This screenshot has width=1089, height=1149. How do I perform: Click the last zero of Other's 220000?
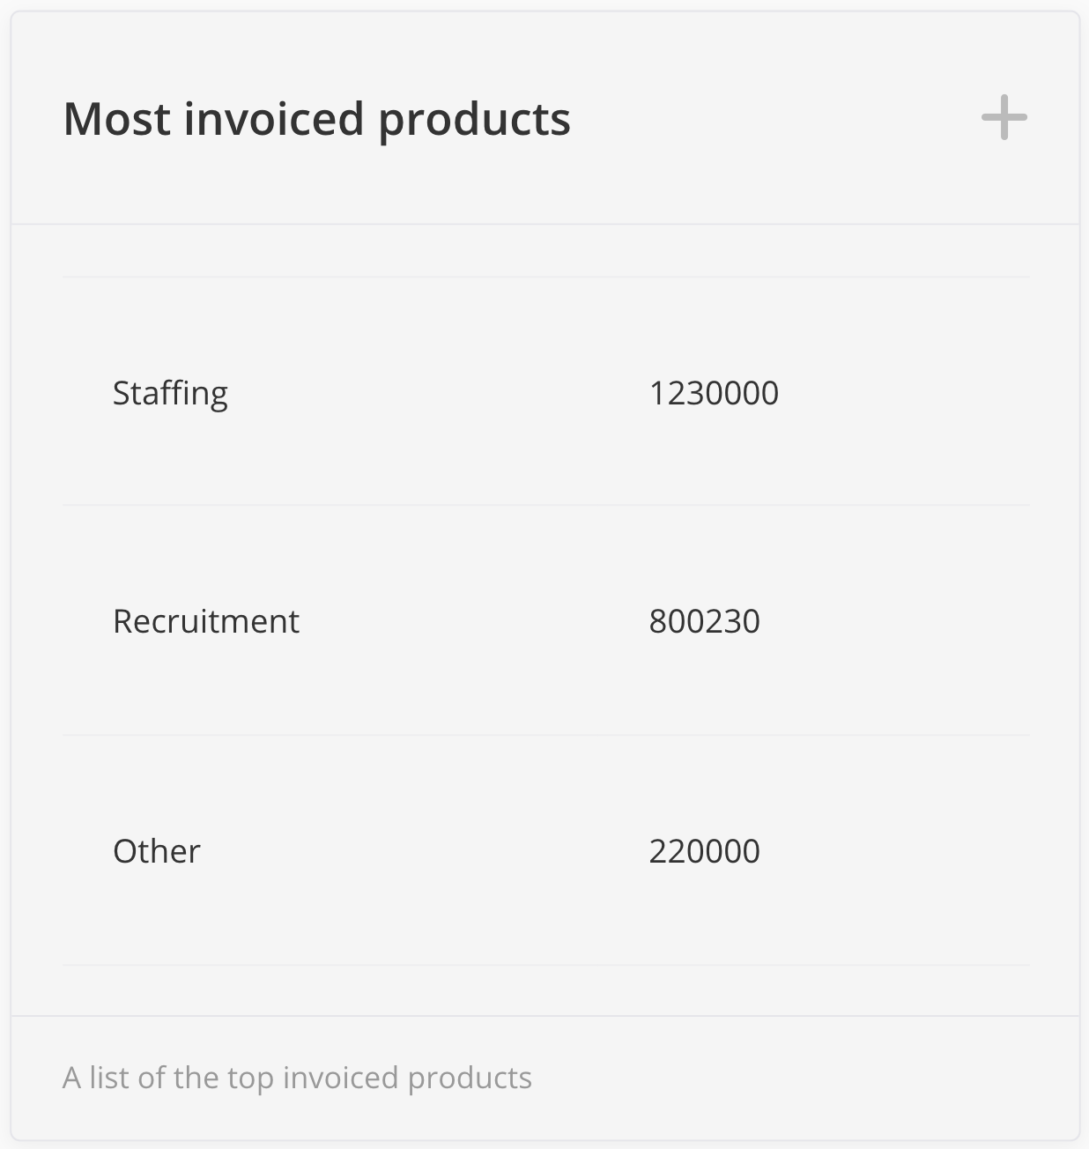752,851
